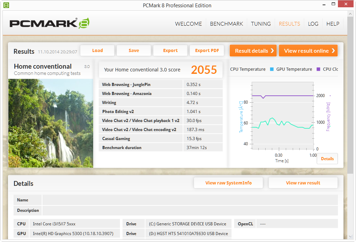This screenshot has width=356, height=242.
Task: Go to the LOG tab
Action: (313, 24)
